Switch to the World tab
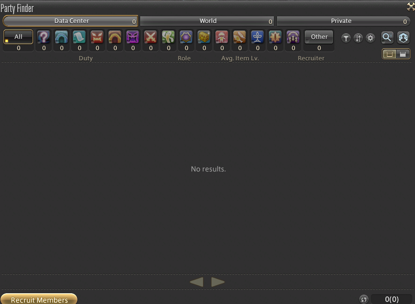 point(207,21)
